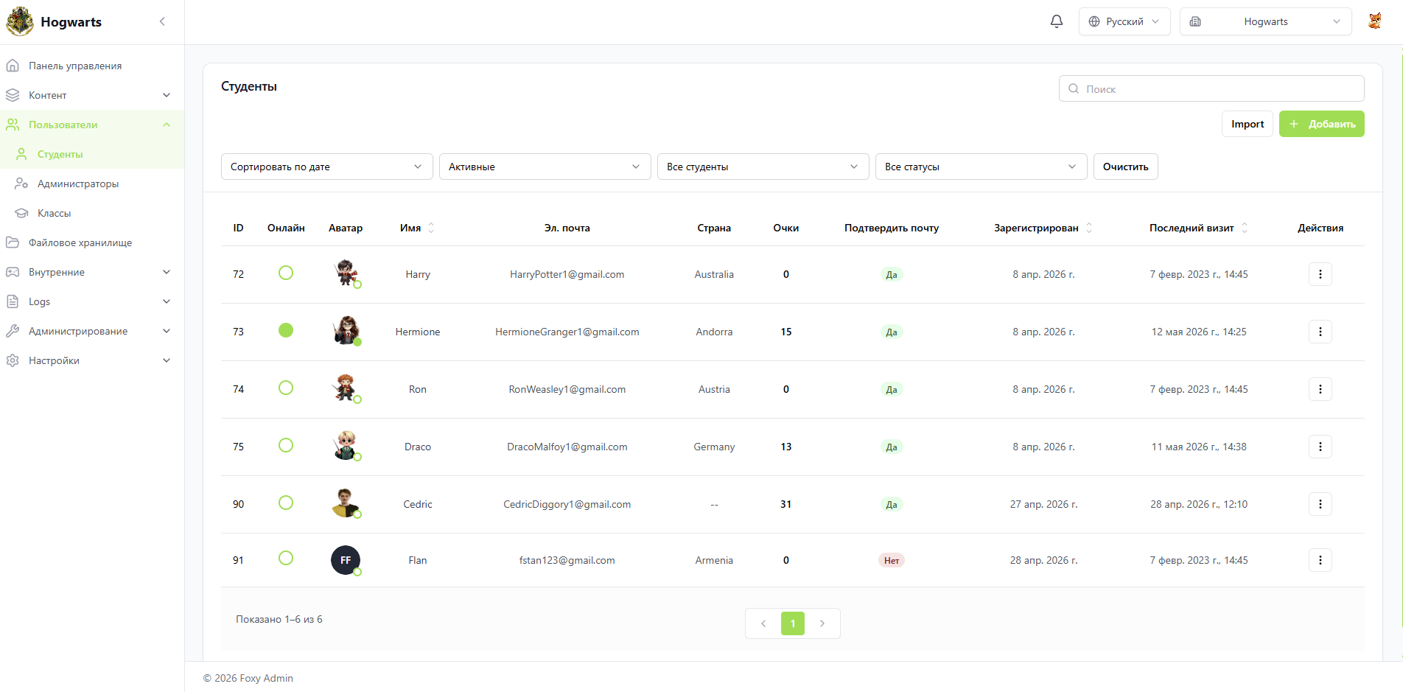Expand Администрирование sidebar section
Image resolution: width=1403 pixels, height=692 pixels.
pos(92,331)
